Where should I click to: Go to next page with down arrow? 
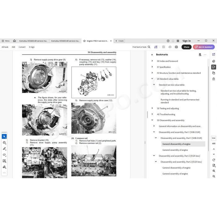[214, 154]
